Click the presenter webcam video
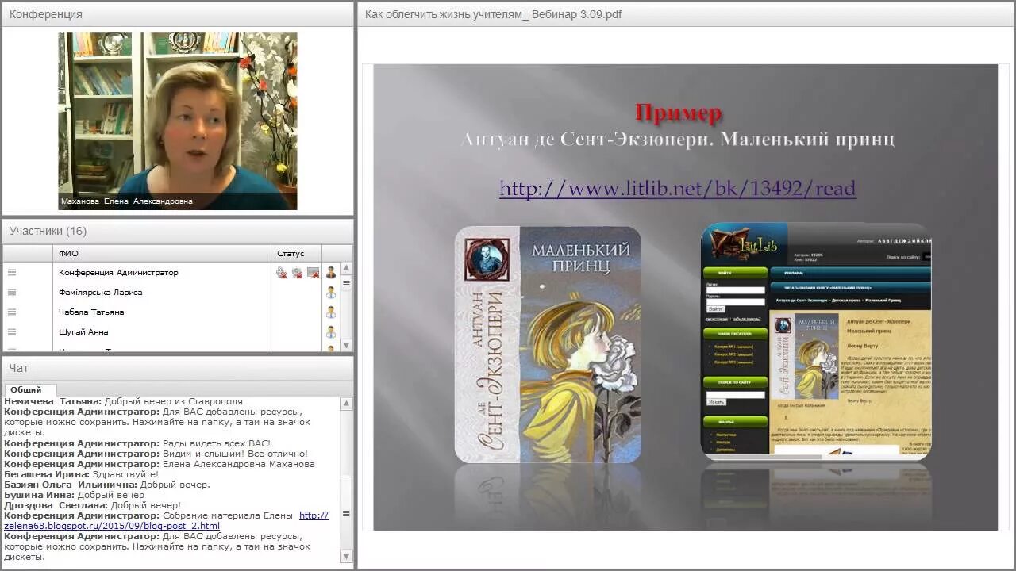The width and height of the screenshot is (1016, 571). 178,121
